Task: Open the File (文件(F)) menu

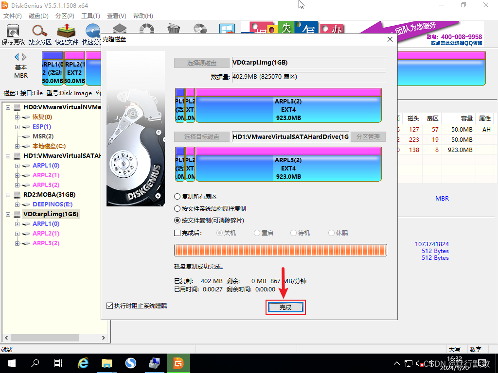Action: pyautogui.click(x=13, y=16)
